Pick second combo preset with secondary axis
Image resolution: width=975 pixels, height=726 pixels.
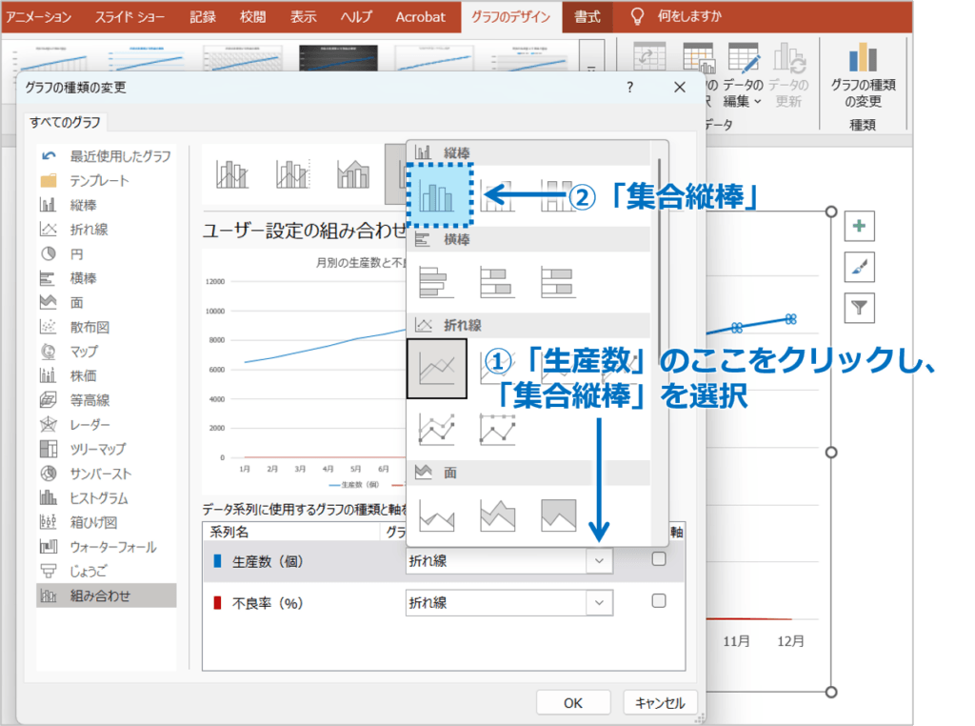click(292, 174)
